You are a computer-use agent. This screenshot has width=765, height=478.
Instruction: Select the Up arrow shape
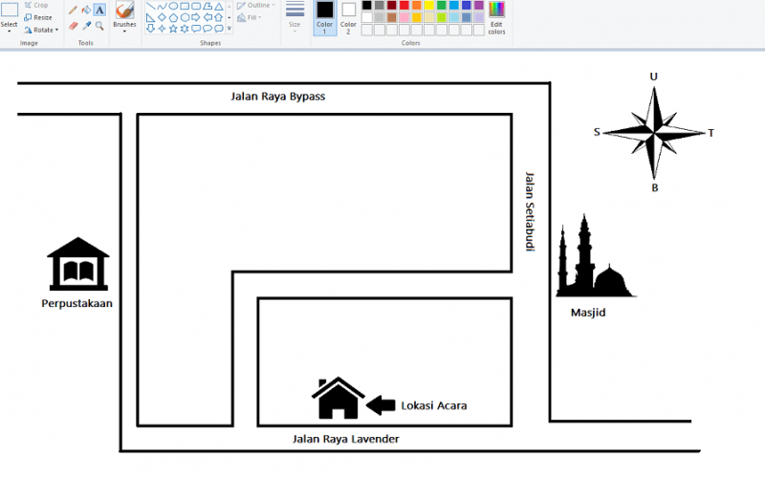click(x=219, y=17)
